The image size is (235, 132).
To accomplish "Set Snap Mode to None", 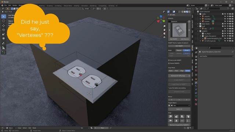I will point(171,71).
